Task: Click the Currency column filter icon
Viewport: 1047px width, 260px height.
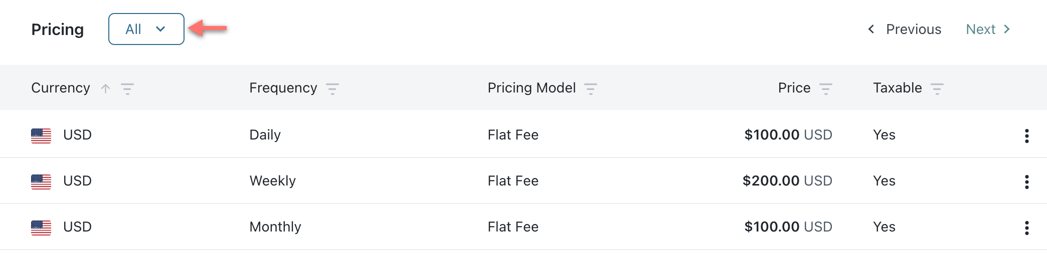Action: click(127, 89)
